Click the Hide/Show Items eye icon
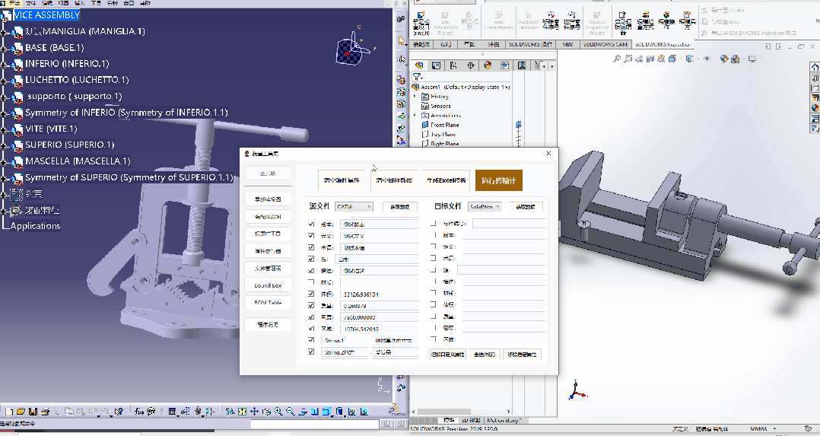820x436 pixels. click(707, 59)
